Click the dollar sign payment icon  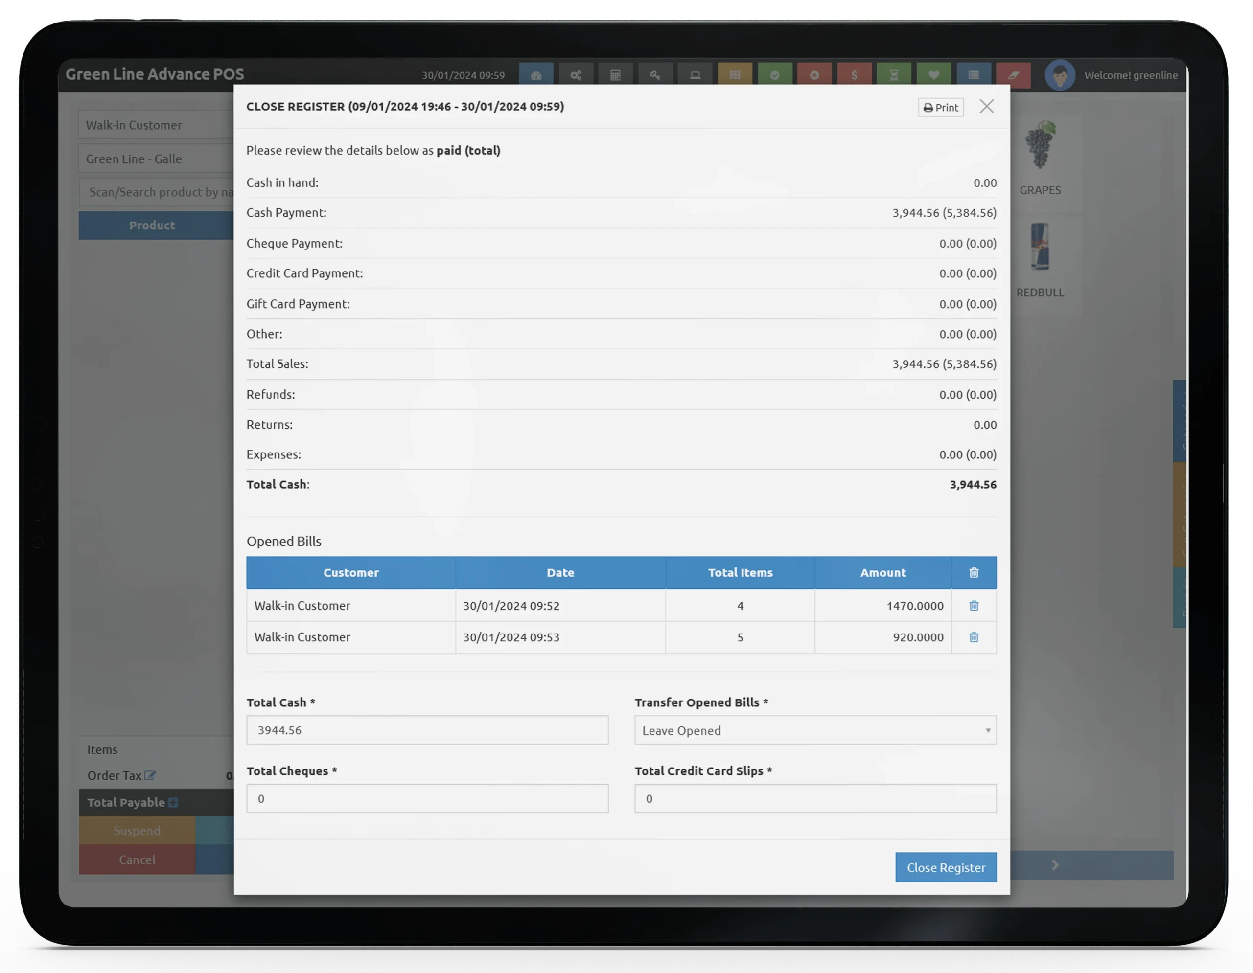854,74
